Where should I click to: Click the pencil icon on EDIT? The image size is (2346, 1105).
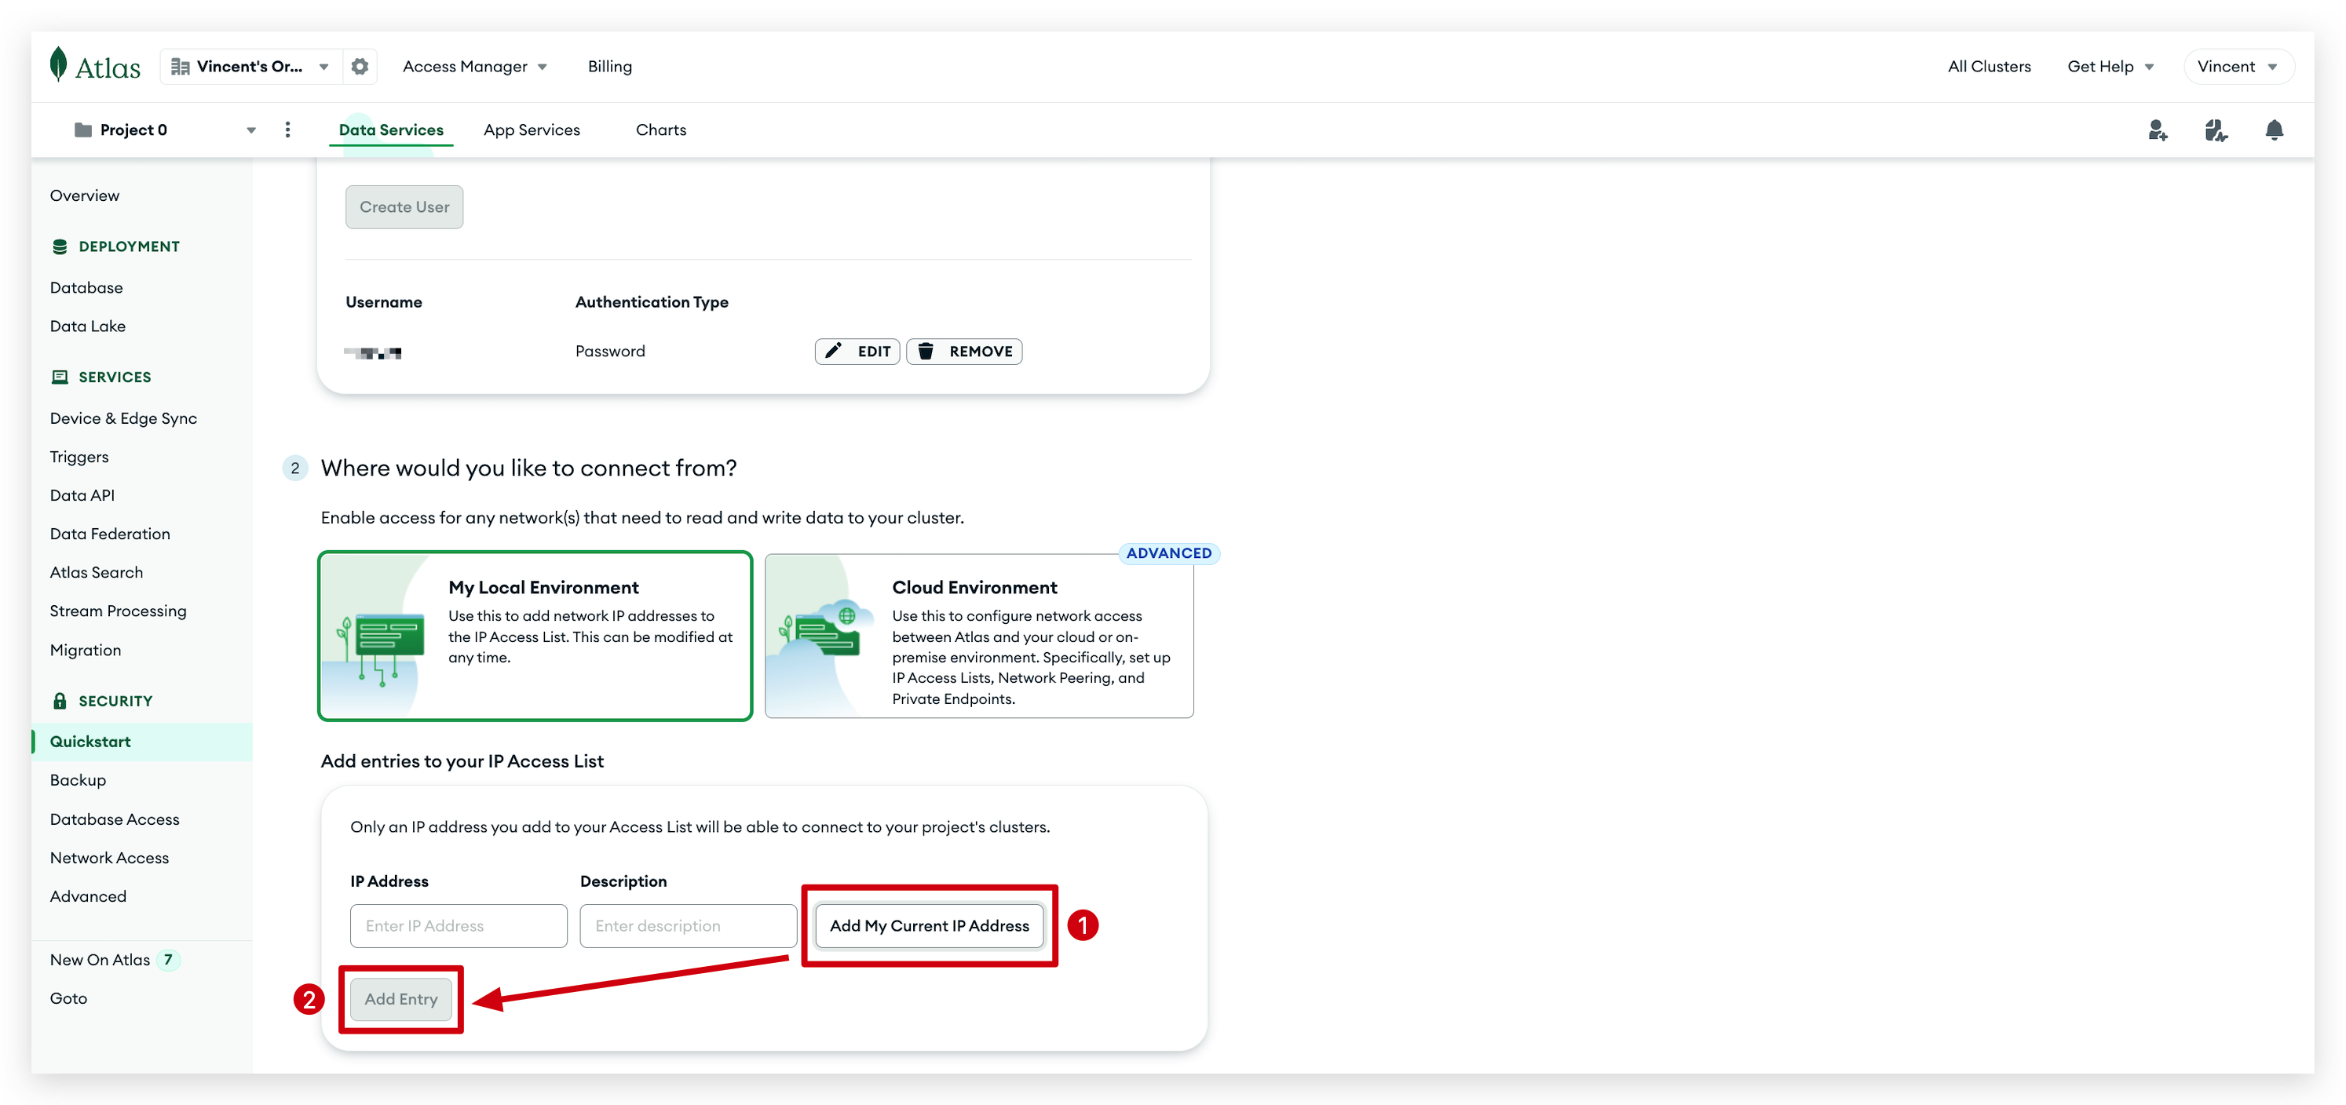coord(833,352)
